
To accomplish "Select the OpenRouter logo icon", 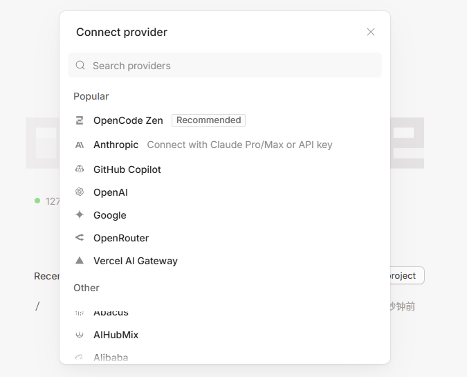I will (80, 238).
